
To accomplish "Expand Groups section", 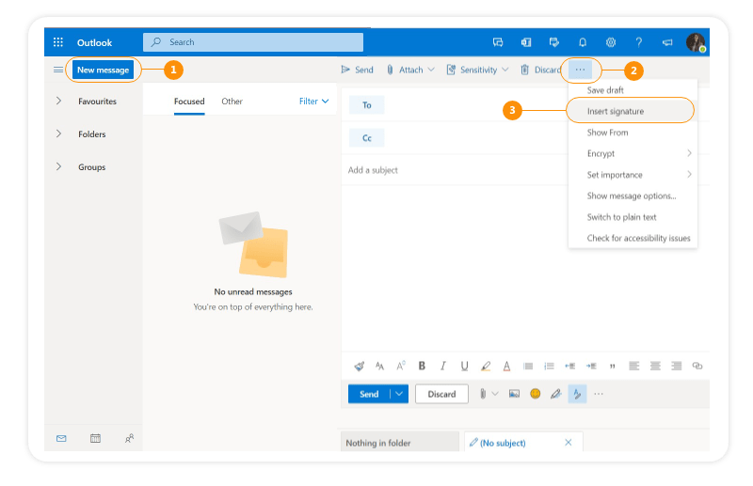I will 58,167.
